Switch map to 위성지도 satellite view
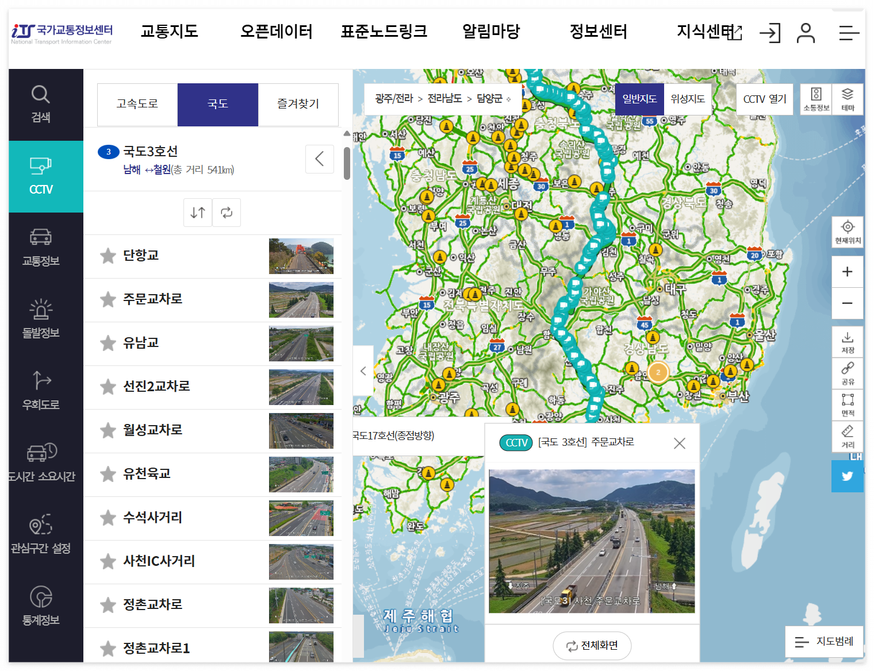The height and width of the screenshot is (671, 874). [x=688, y=99]
